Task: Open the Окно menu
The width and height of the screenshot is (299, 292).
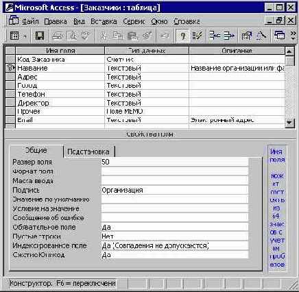Action: pyautogui.click(x=159, y=21)
